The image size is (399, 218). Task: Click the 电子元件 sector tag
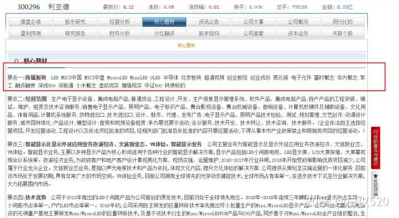[301, 77]
